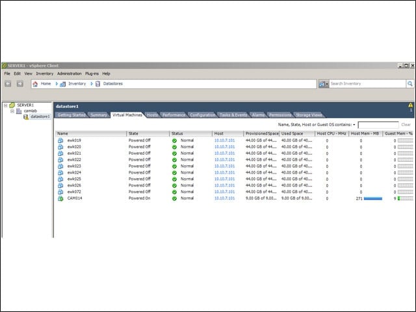
Task: Click the ewk026 virtual machine icon
Action: tap(60, 185)
